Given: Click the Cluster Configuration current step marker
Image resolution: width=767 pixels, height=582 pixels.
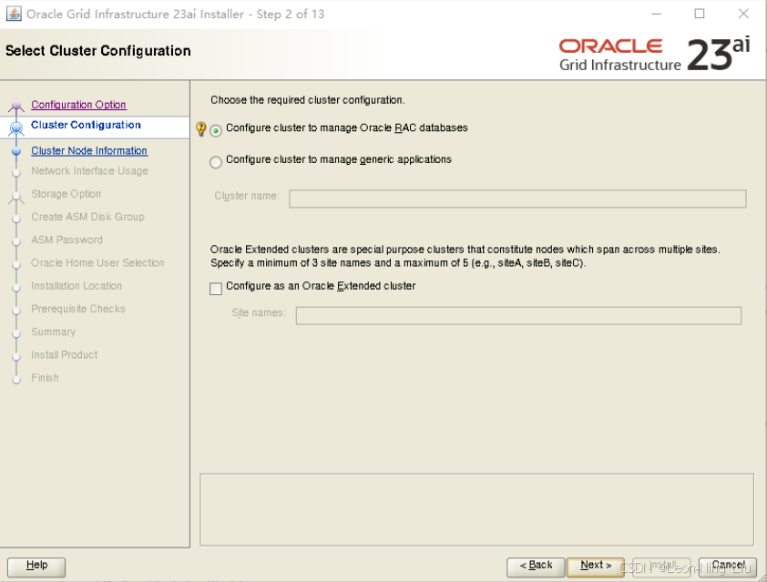Looking at the screenshot, I should coord(16,128).
